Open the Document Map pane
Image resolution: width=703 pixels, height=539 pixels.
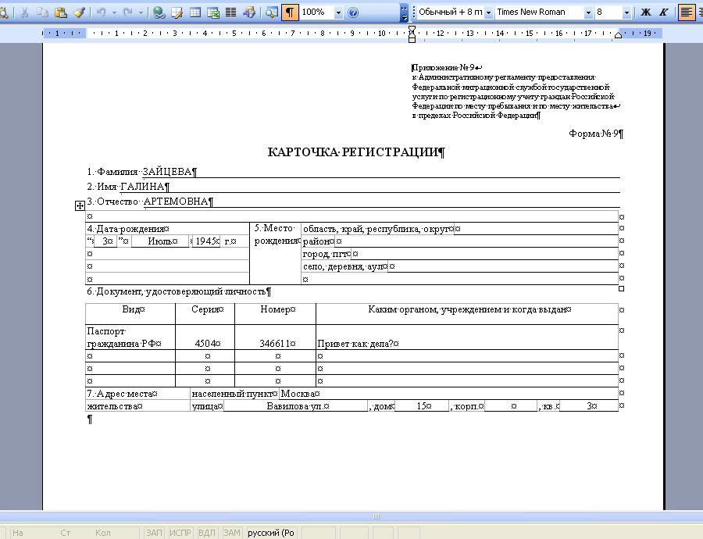(271, 12)
